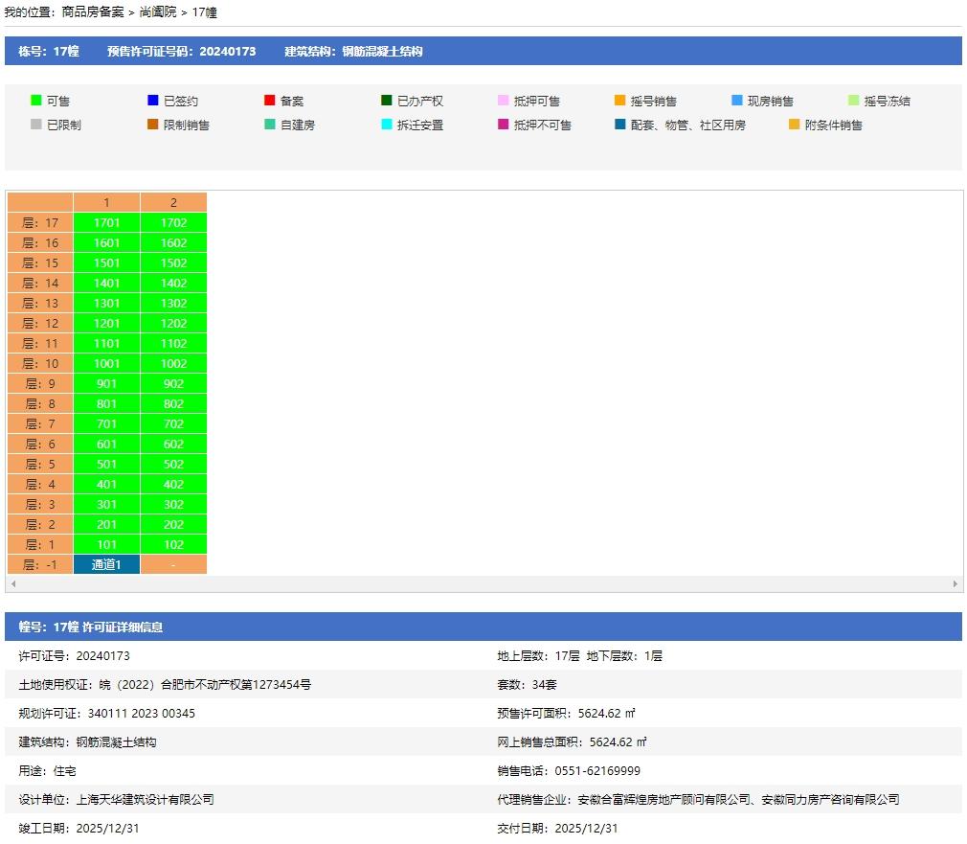967x844 pixels.
Task: Open the 商品房备案 breadcrumb link
Action: pos(93,12)
